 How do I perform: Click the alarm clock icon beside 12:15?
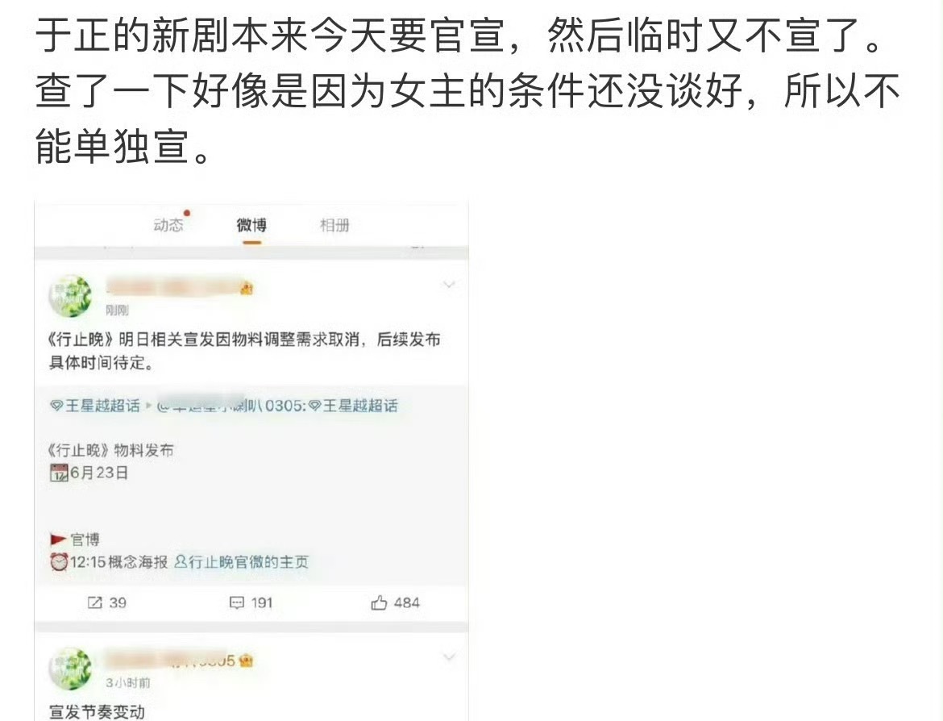pyautogui.click(x=59, y=562)
